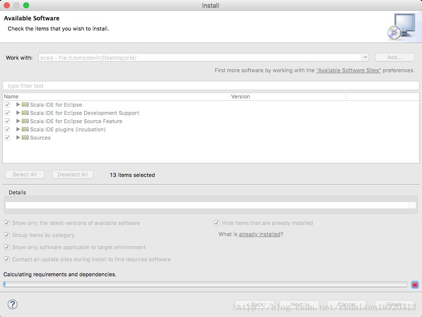Stop the dependency calculation with red button
The height and width of the screenshot is (317, 422).
[415, 285]
